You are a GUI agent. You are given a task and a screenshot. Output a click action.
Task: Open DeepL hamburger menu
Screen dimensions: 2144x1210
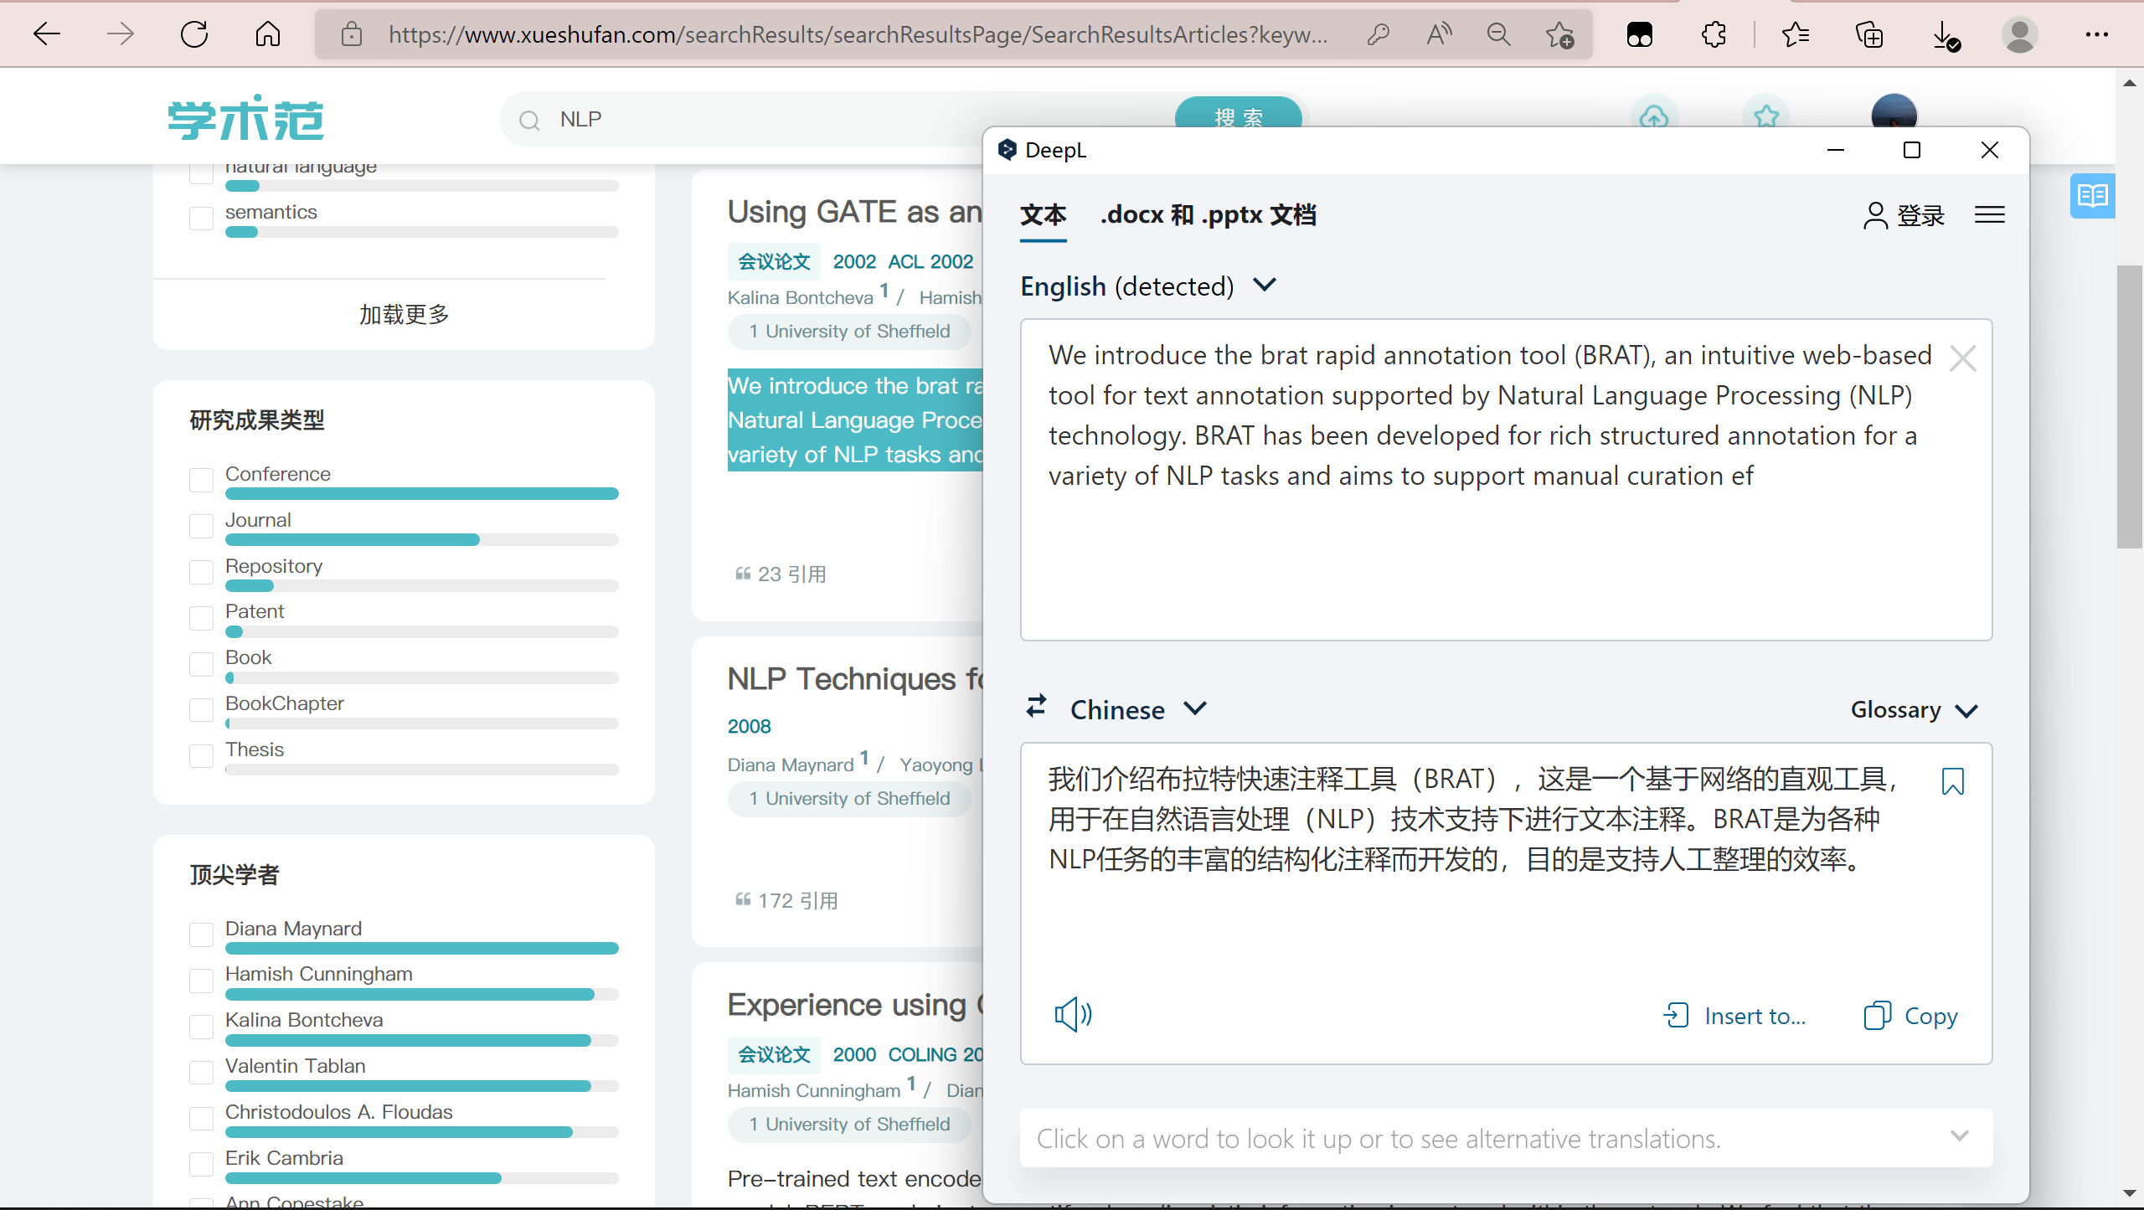[x=1989, y=215]
